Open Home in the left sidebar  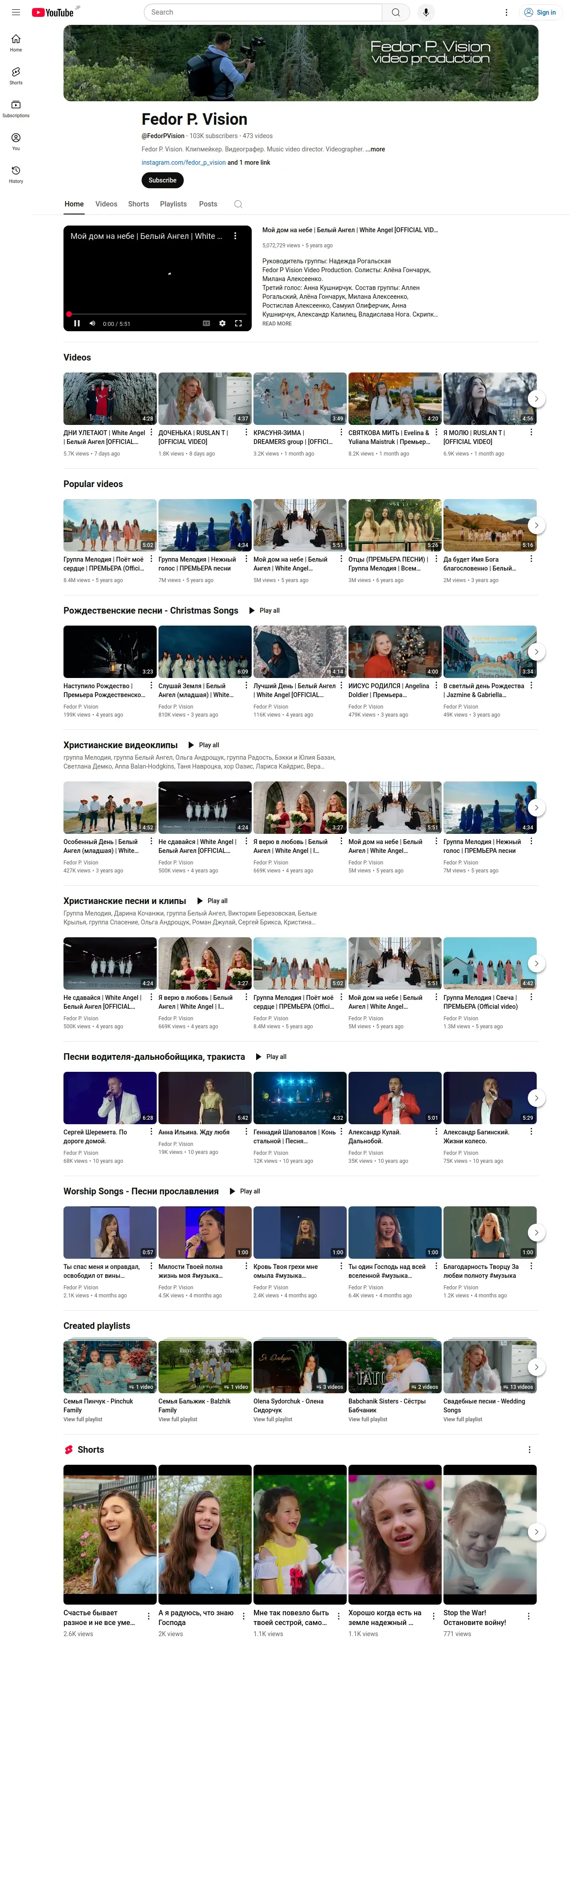(x=16, y=43)
